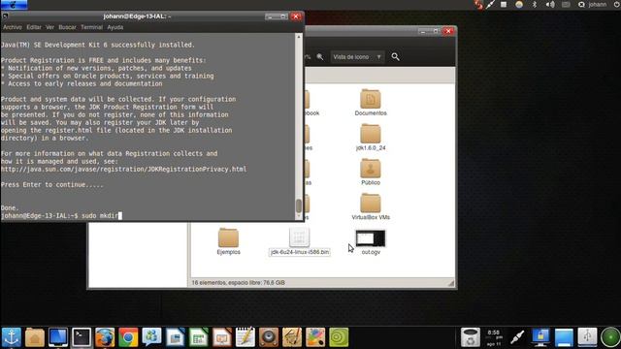The height and width of the screenshot is (349, 621).
Task: Click the file manager window resize grip
Action: pyautogui.click(x=451, y=283)
